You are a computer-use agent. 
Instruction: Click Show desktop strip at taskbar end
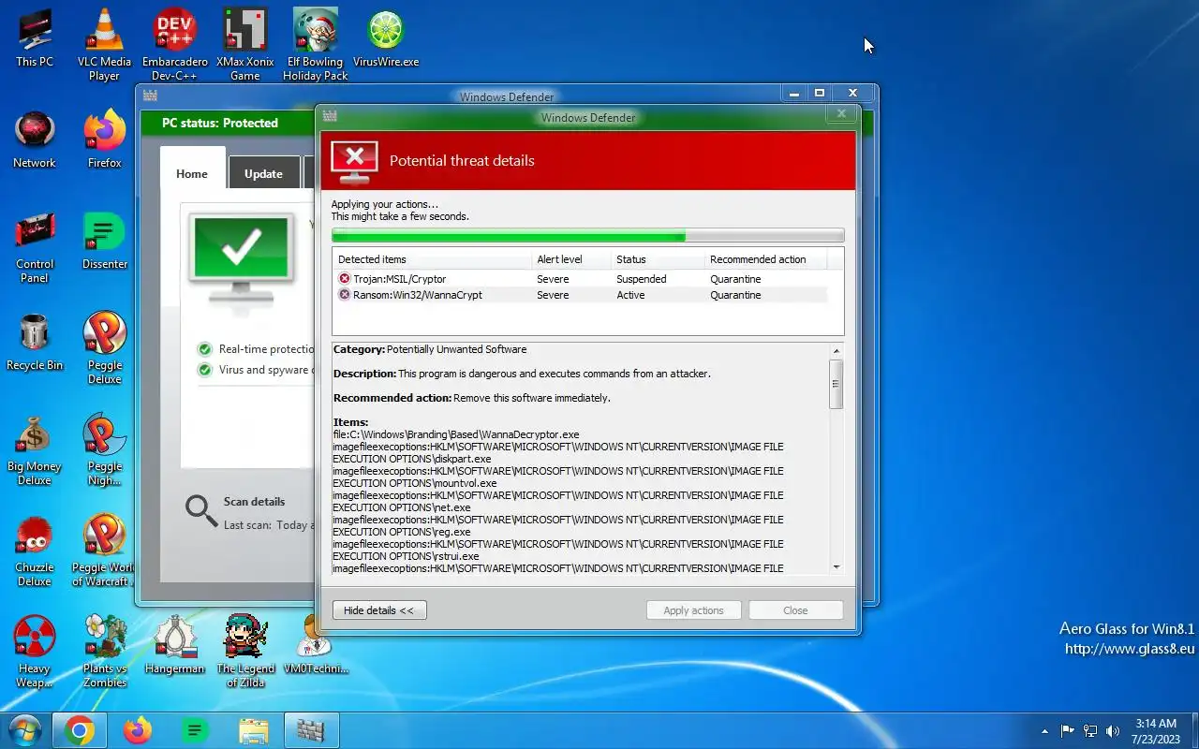pyautogui.click(x=1194, y=731)
